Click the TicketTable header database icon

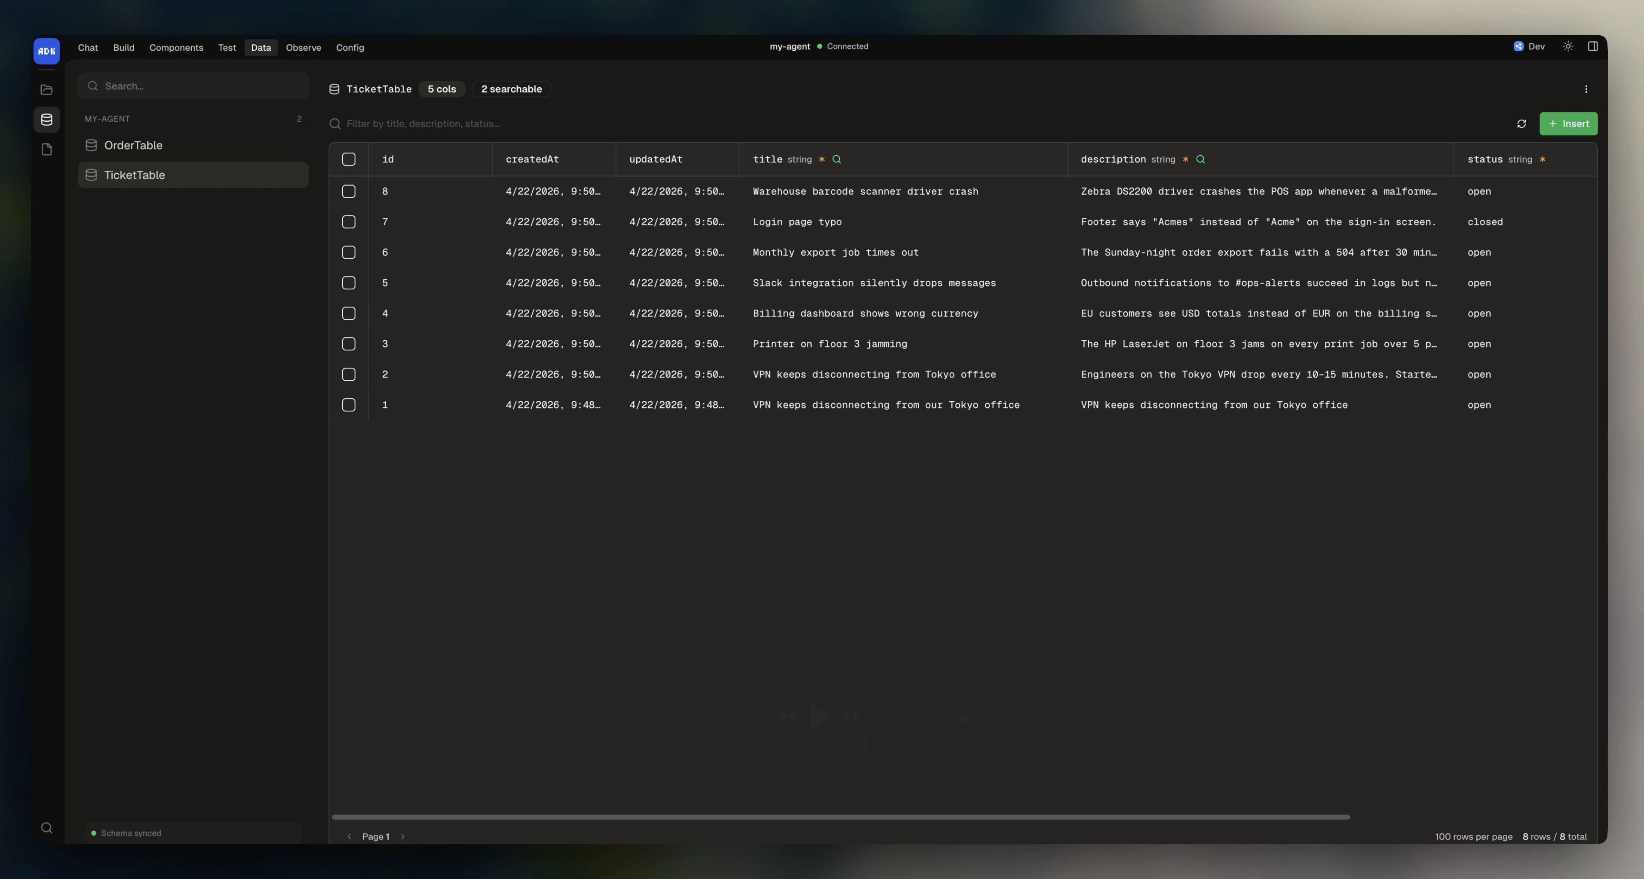334,89
